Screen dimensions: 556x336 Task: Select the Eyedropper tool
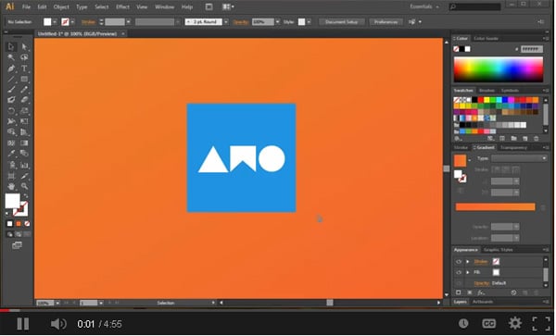coord(11,154)
